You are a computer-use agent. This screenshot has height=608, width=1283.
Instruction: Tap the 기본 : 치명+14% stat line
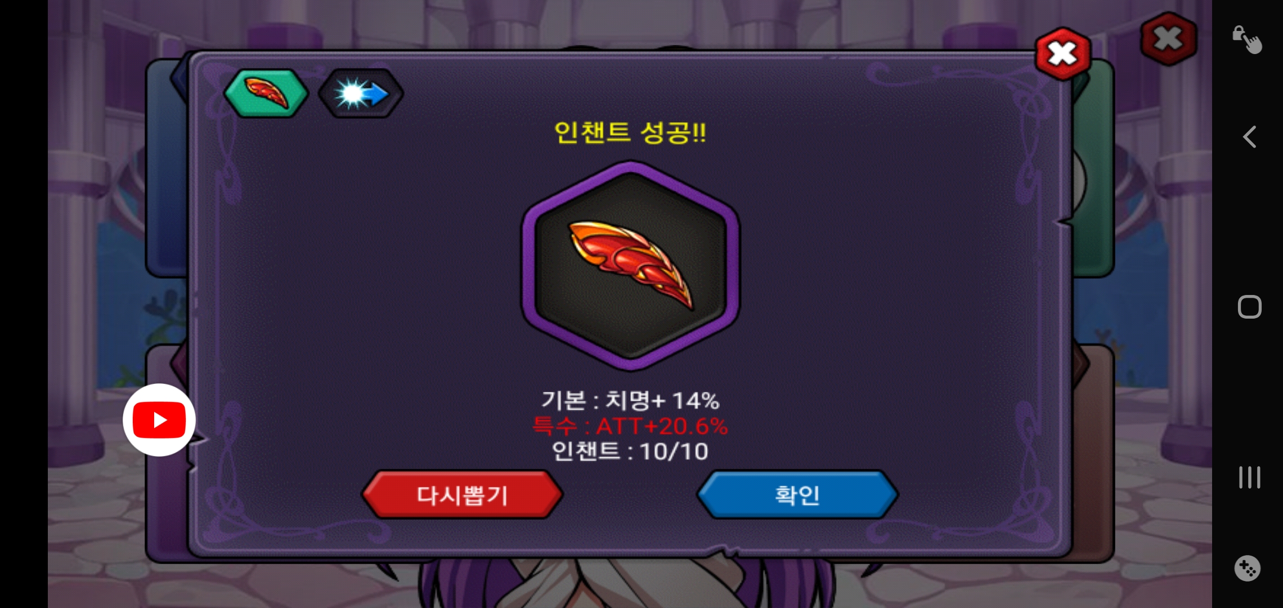630,400
